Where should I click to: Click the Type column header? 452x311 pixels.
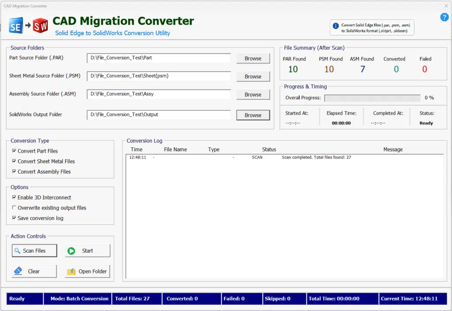click(214, 150)
